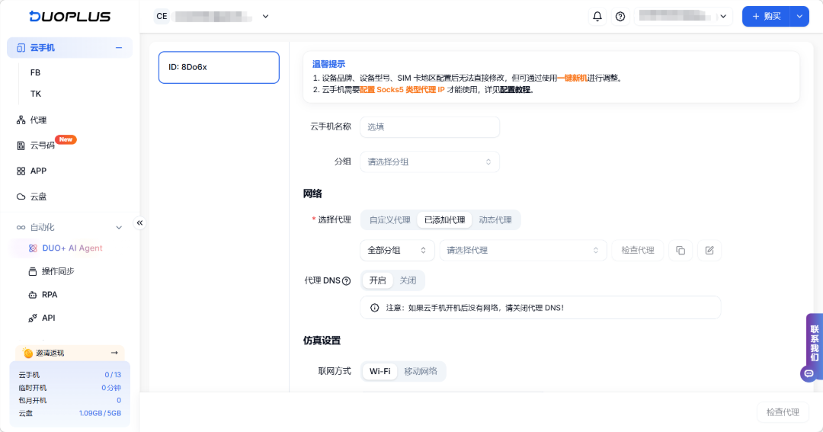
Task: Click 检查代理 beside proxy selector
Action: tap(638, 251)
